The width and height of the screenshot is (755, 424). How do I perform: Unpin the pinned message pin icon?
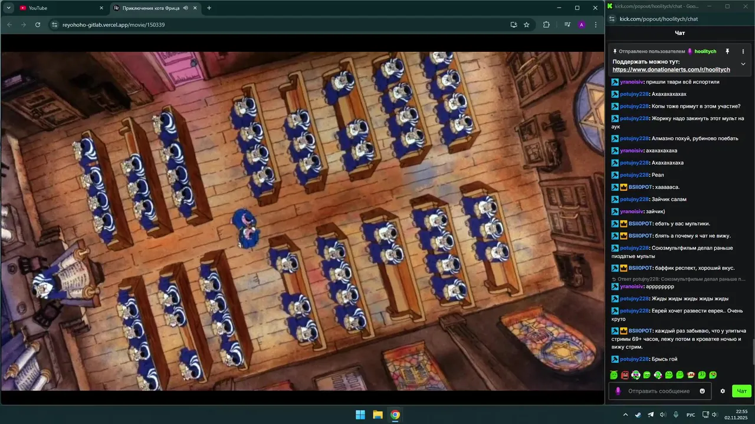tap(727, 52)
